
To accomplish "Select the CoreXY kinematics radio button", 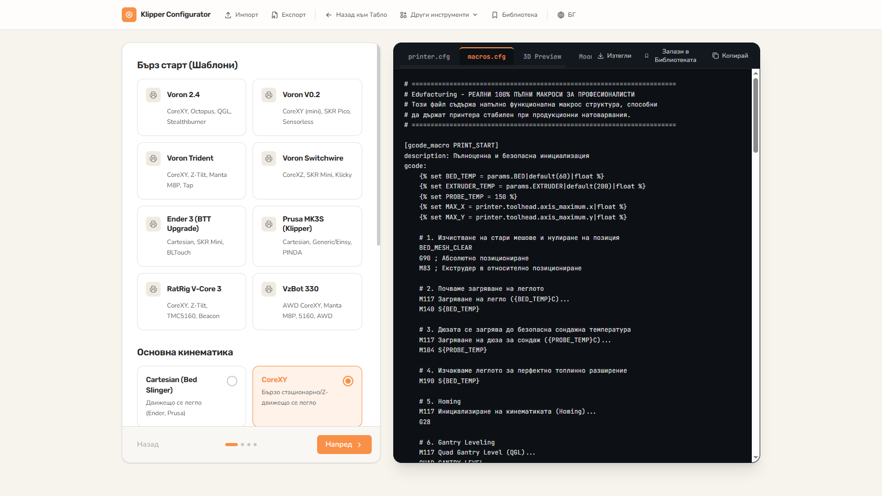I will coord(348,381).
